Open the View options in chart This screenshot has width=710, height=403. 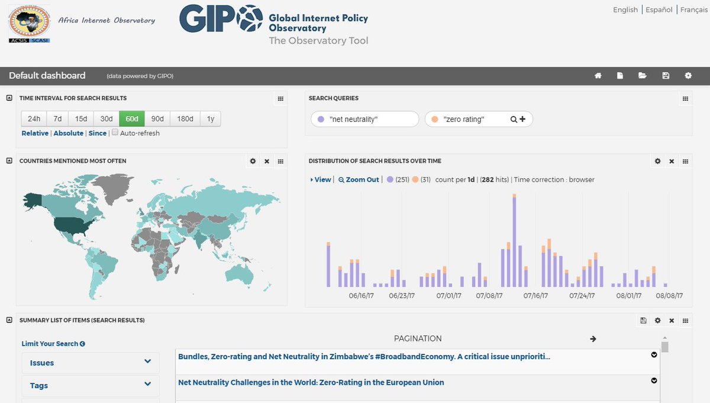(321, 179)
